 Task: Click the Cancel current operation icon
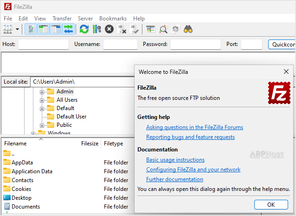pyautogui.click(x=109, y=29)
